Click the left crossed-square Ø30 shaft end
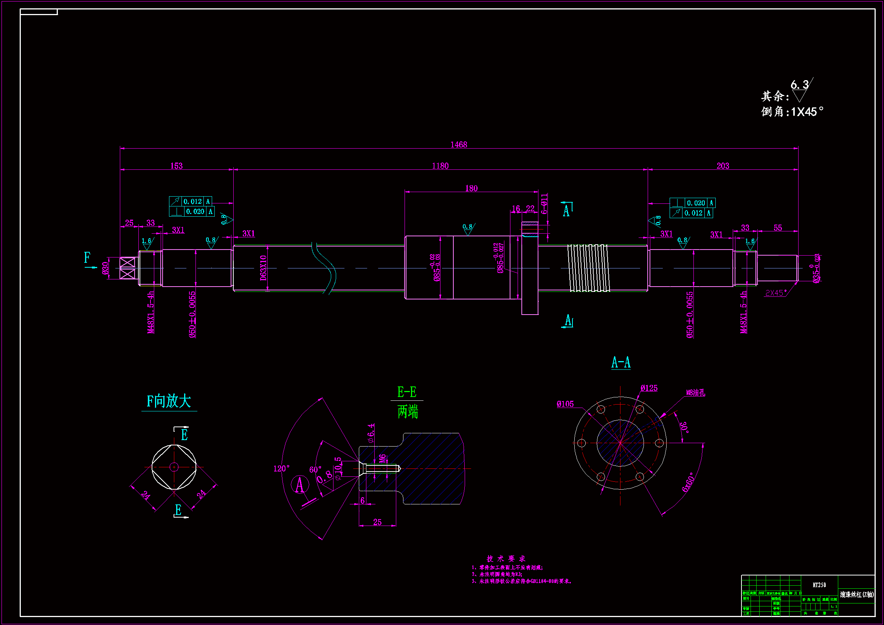The height and width of the screenshot is (625, 884). [x=127, y=268]
